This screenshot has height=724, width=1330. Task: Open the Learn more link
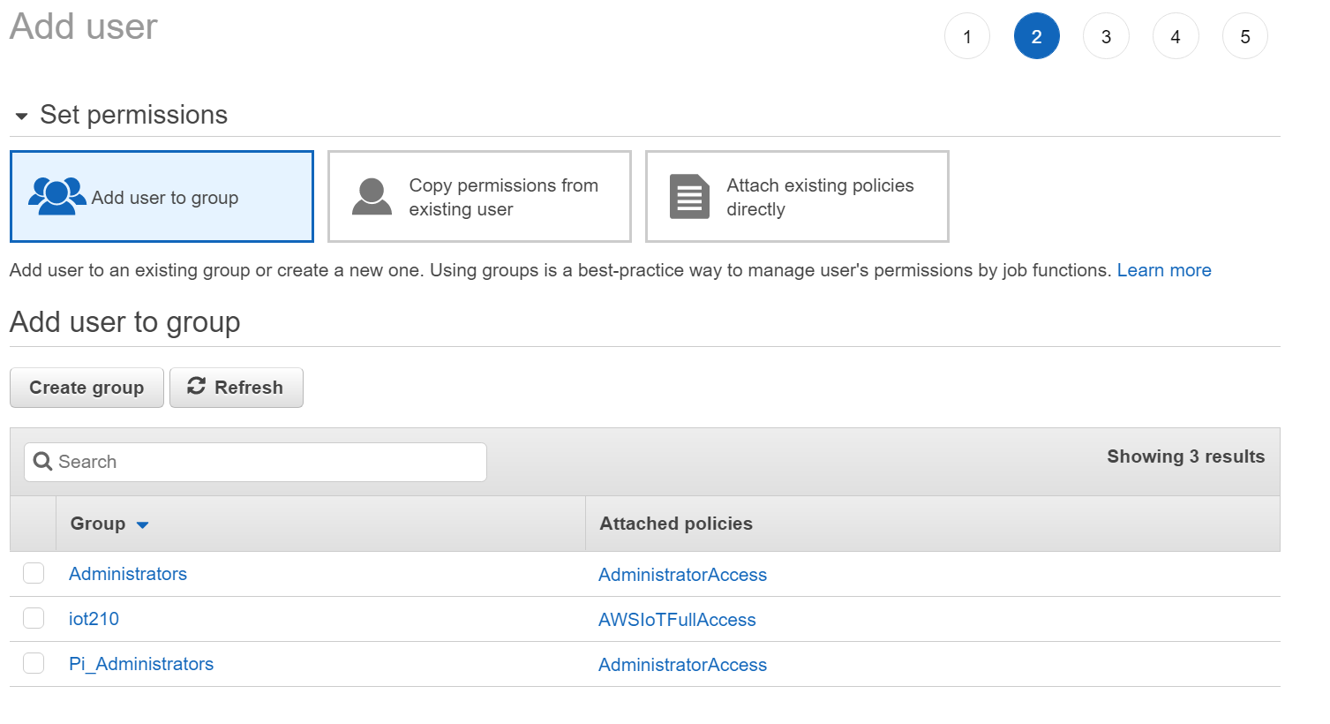(x=1163, y=270)
